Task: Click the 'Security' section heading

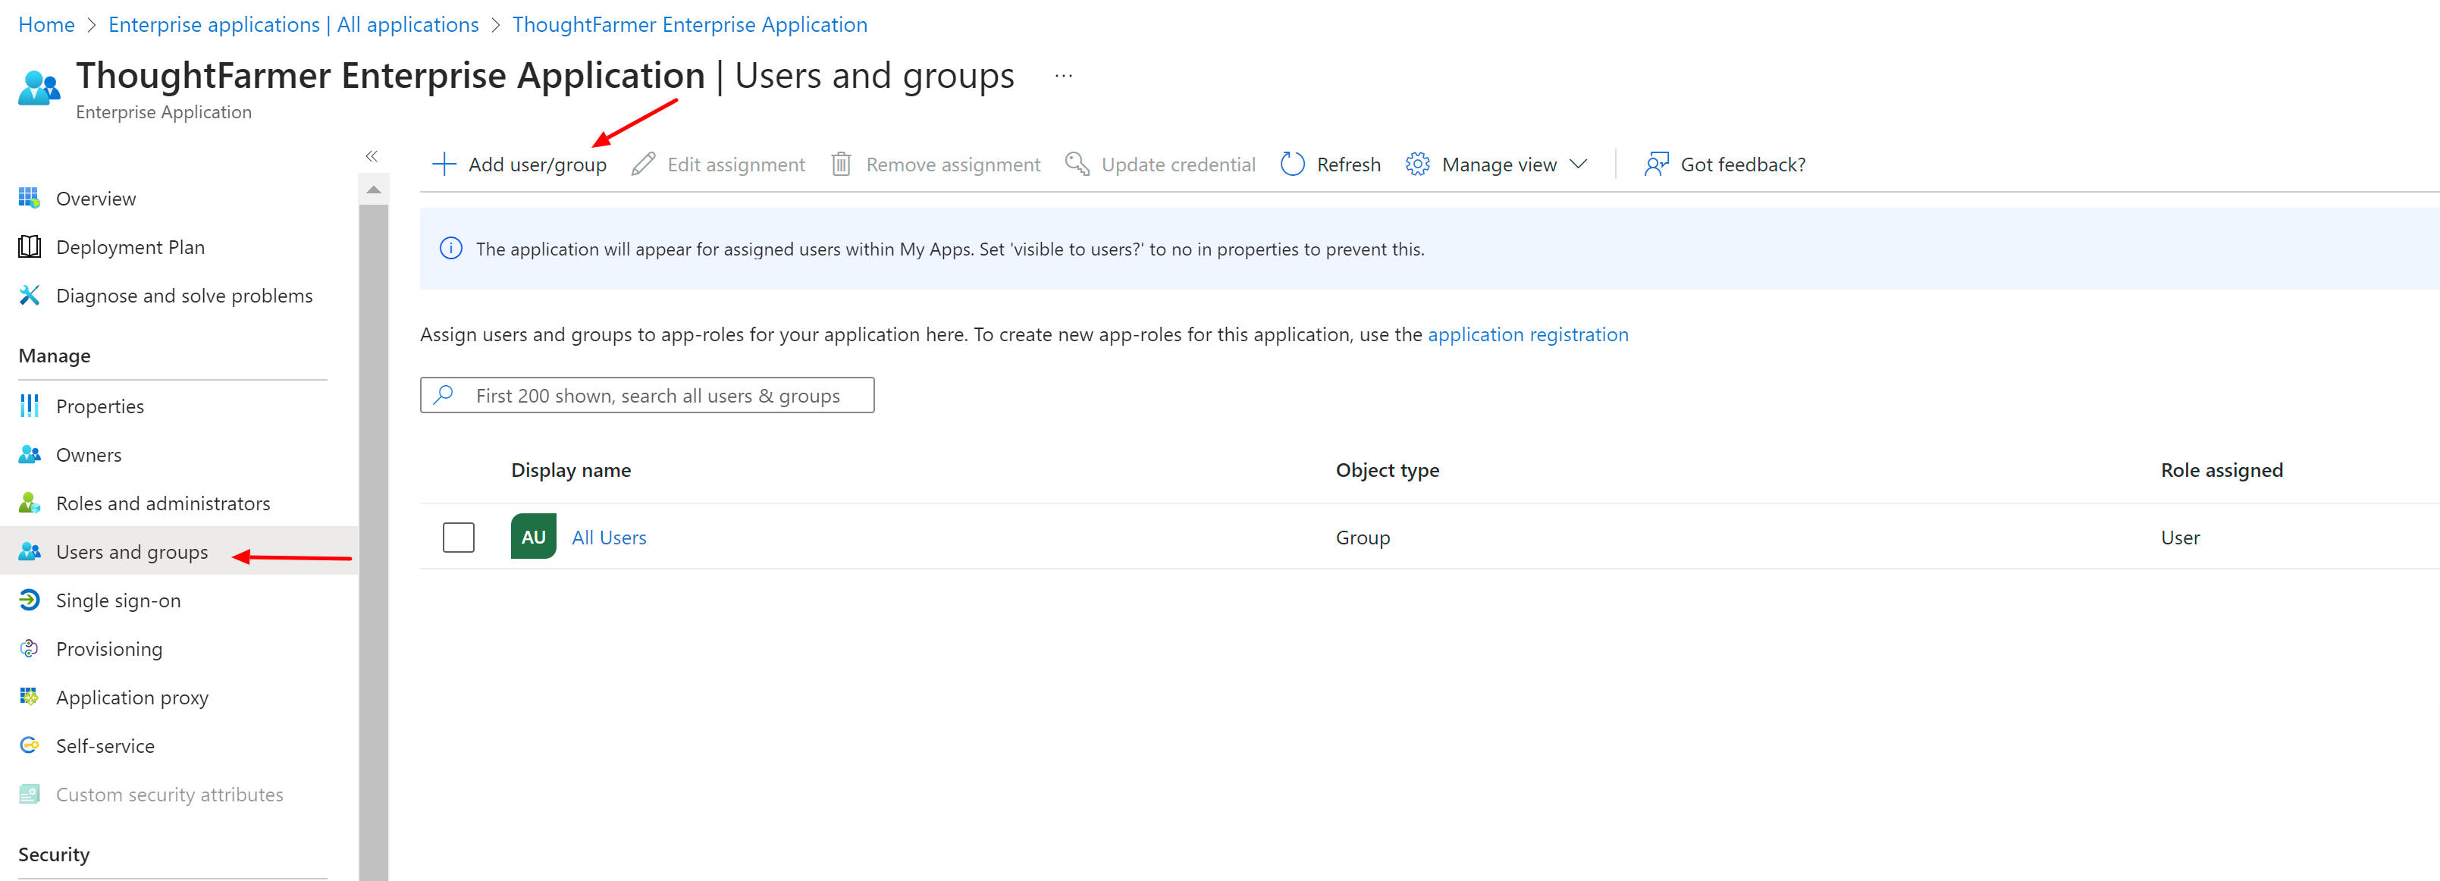Action: point(53,854)
